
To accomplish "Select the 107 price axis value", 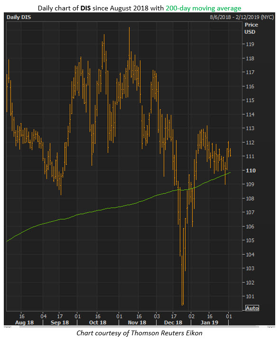I will click(x=250, y=212).
